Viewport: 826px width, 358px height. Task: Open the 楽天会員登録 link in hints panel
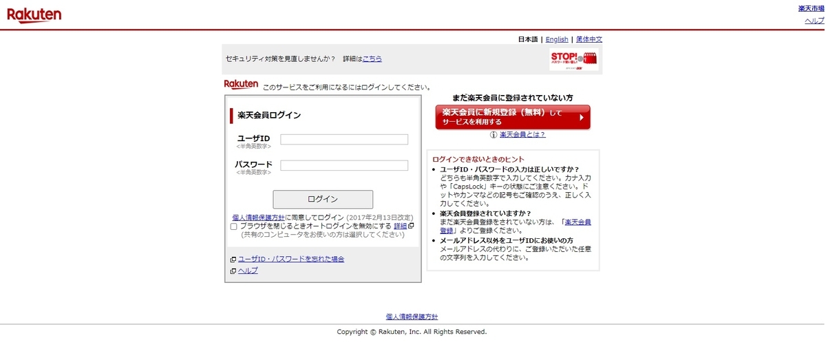click(516, 227)
